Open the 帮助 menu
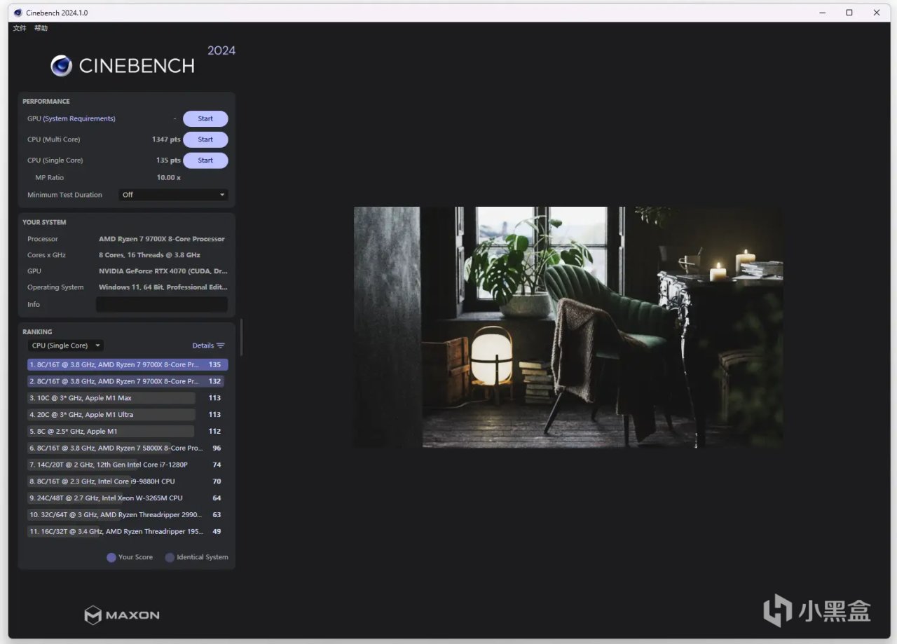 41,28
